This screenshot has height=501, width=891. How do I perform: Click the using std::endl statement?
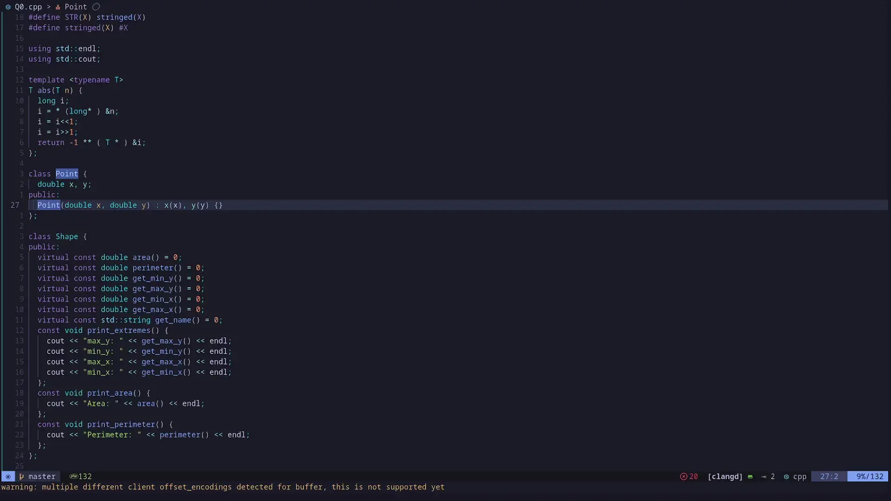(65, 49)
